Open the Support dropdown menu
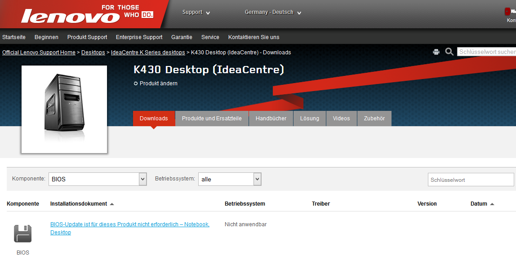This screenshot has height=268, width=516. click(x=196, y=12)
